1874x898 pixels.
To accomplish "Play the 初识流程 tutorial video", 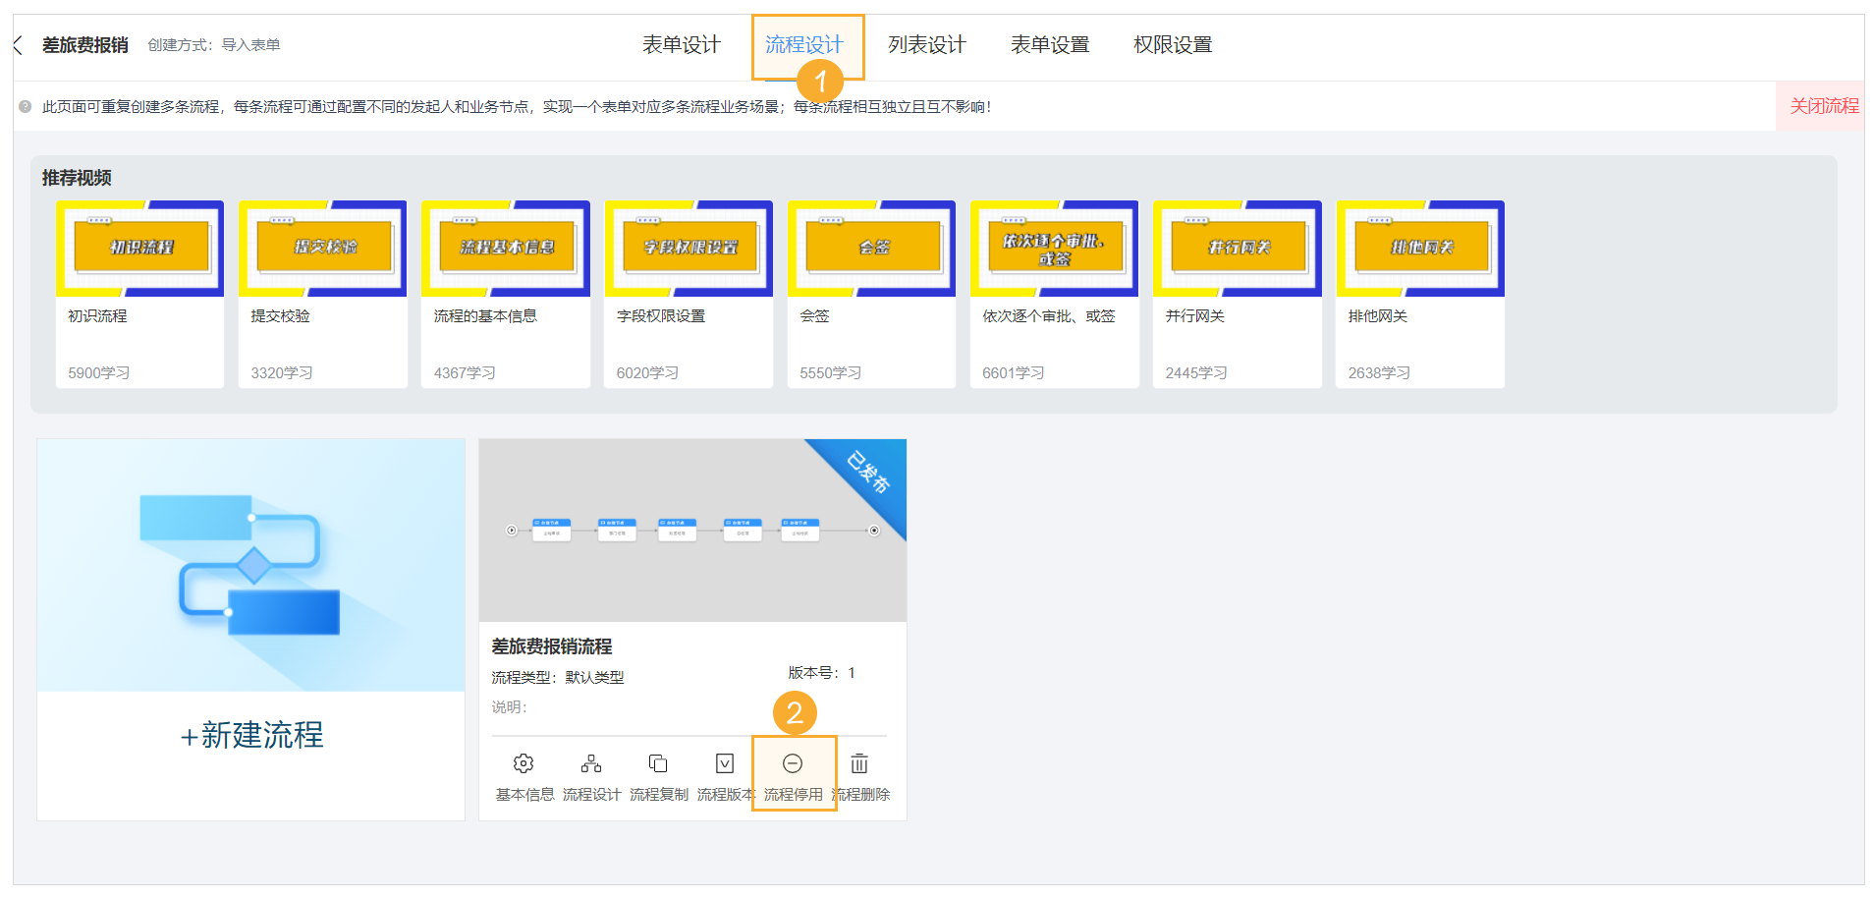I will click(139, 248).
